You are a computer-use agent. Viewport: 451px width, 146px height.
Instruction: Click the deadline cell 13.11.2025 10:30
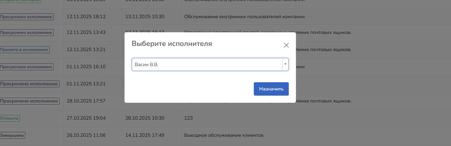point(145,17)
